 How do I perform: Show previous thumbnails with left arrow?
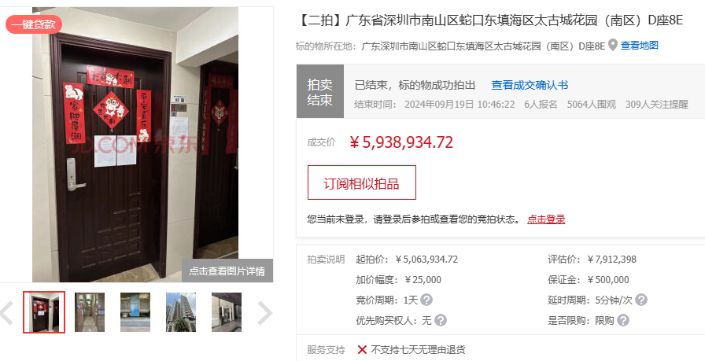[x=6, y=312]
